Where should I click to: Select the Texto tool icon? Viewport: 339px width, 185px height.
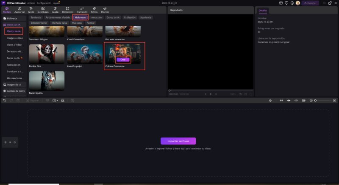click(31, 10)
